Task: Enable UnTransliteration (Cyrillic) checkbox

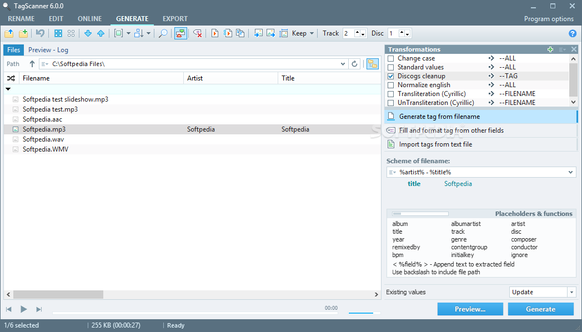Action: [390, 103]
